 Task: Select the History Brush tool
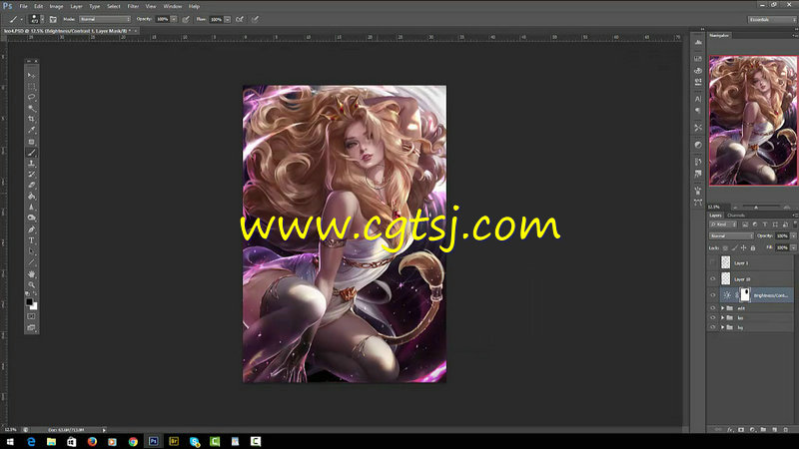[32, 174]
